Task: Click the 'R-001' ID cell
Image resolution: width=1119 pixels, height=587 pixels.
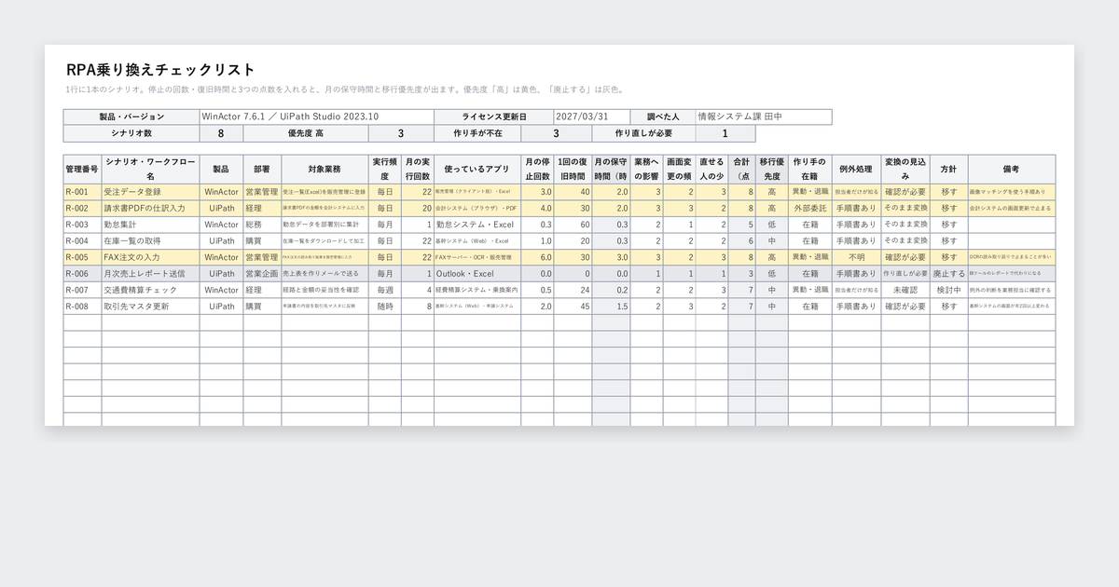Action: coord(82,192)
